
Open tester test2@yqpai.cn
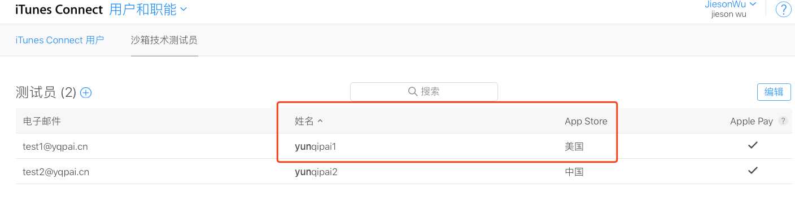click(x=56, y=172)
